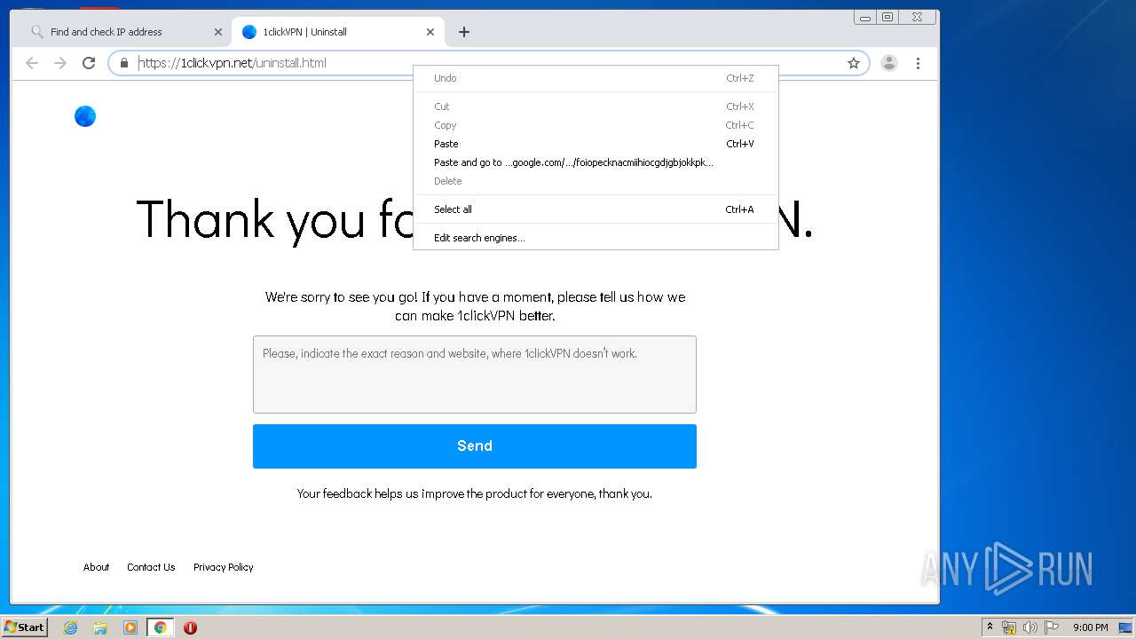The width and height of the screenshot is (1136, 639).
Task: Open the Privacy Policy link
Action: (224, 567)
